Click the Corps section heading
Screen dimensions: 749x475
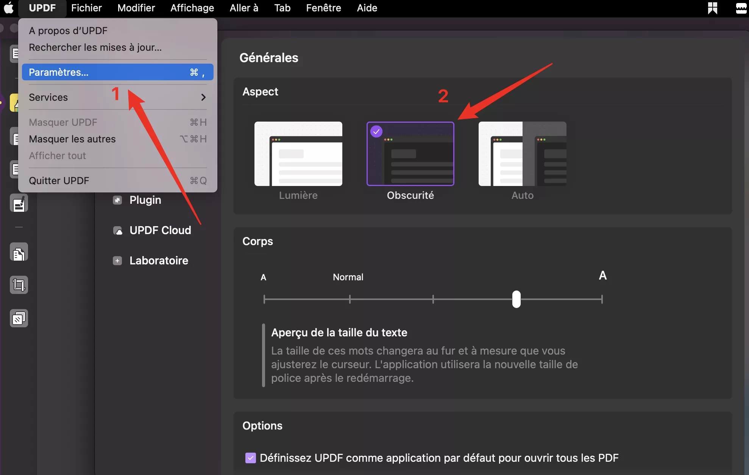pyautogui.click(x=257, y=241)
